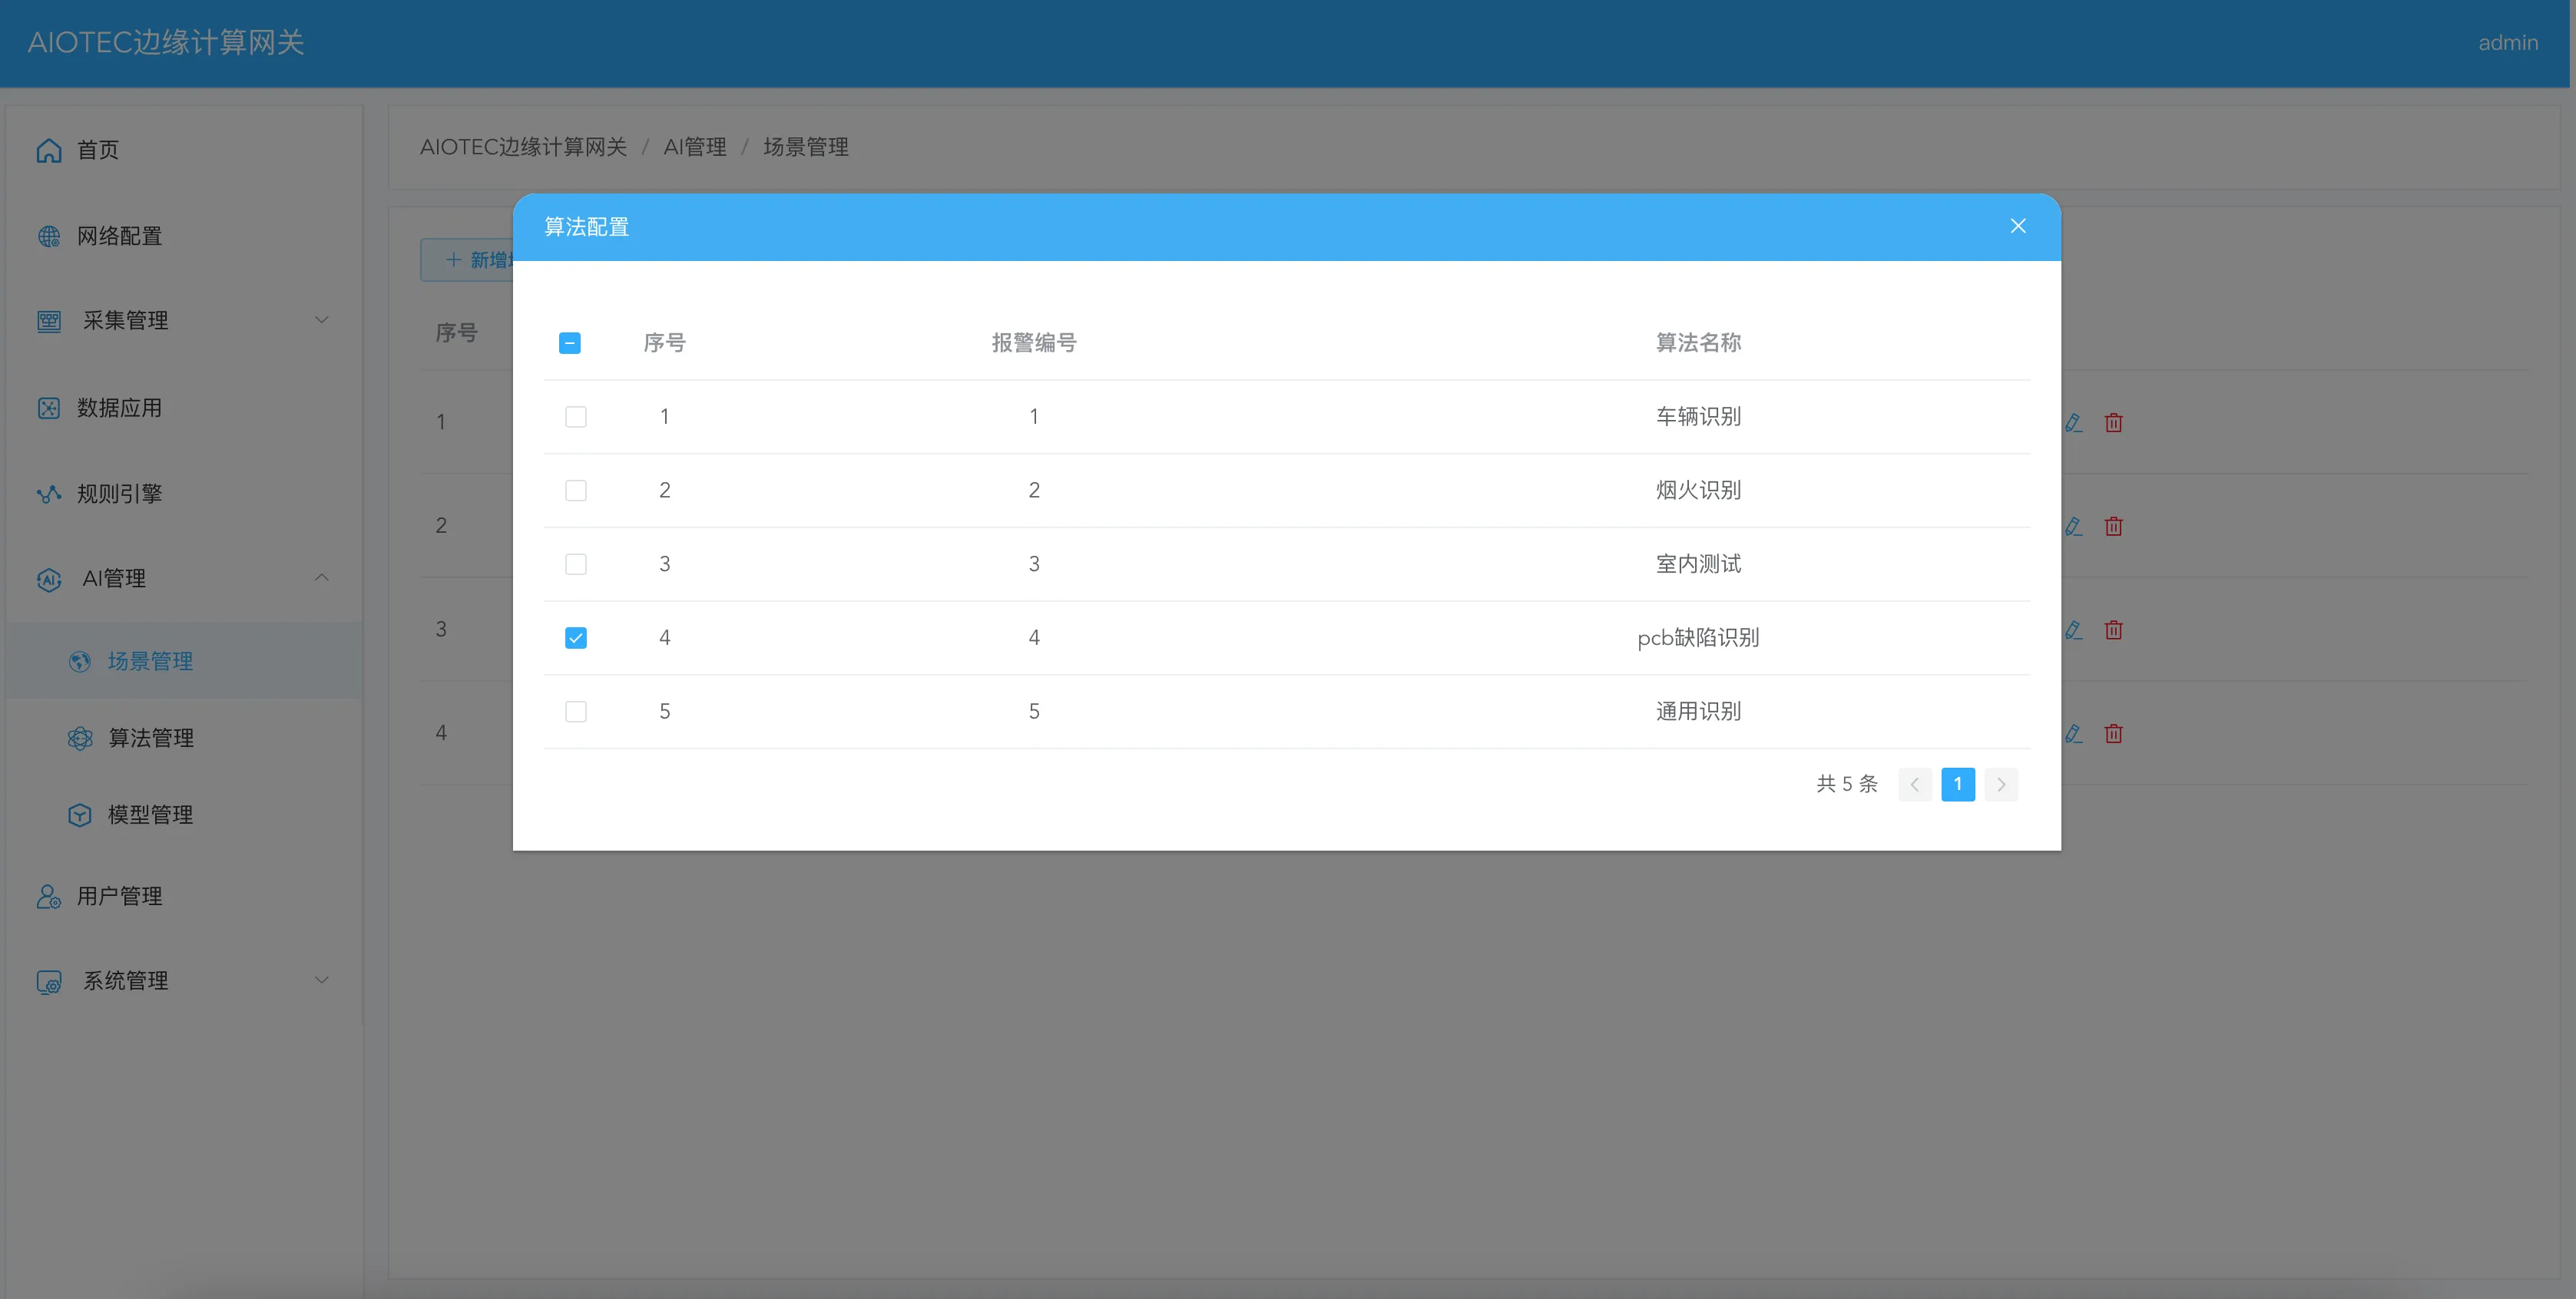Image resolution: width=2576 pixels, height=1299 pixels.
Task: Click the AI管理 breadcrumb link
Action: point(695,147)
